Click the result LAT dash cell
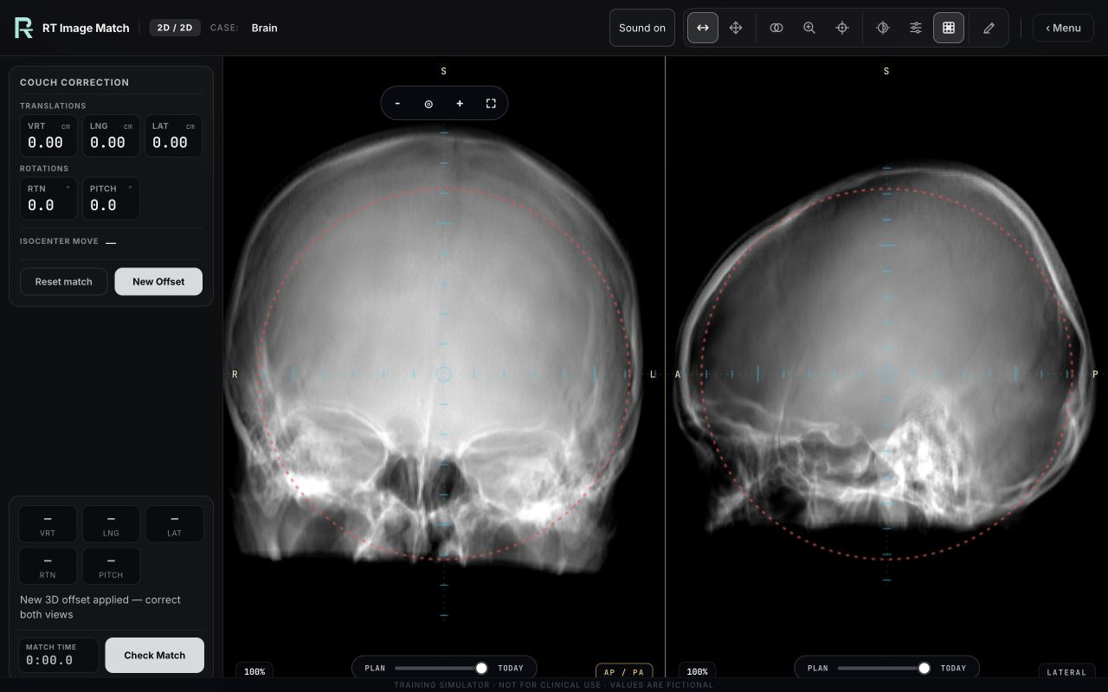This screenshot has height=692, width=1108. click(174, 524)
